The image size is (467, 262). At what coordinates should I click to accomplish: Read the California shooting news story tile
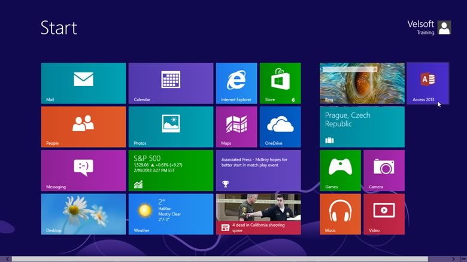coord(258,214)
